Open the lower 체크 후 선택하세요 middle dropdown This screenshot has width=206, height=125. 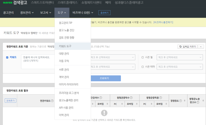(x=113, y=67)
